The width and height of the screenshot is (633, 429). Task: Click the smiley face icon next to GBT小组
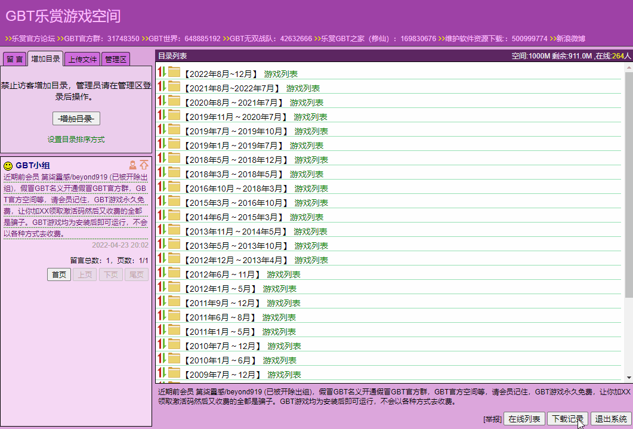coord(8,166)
